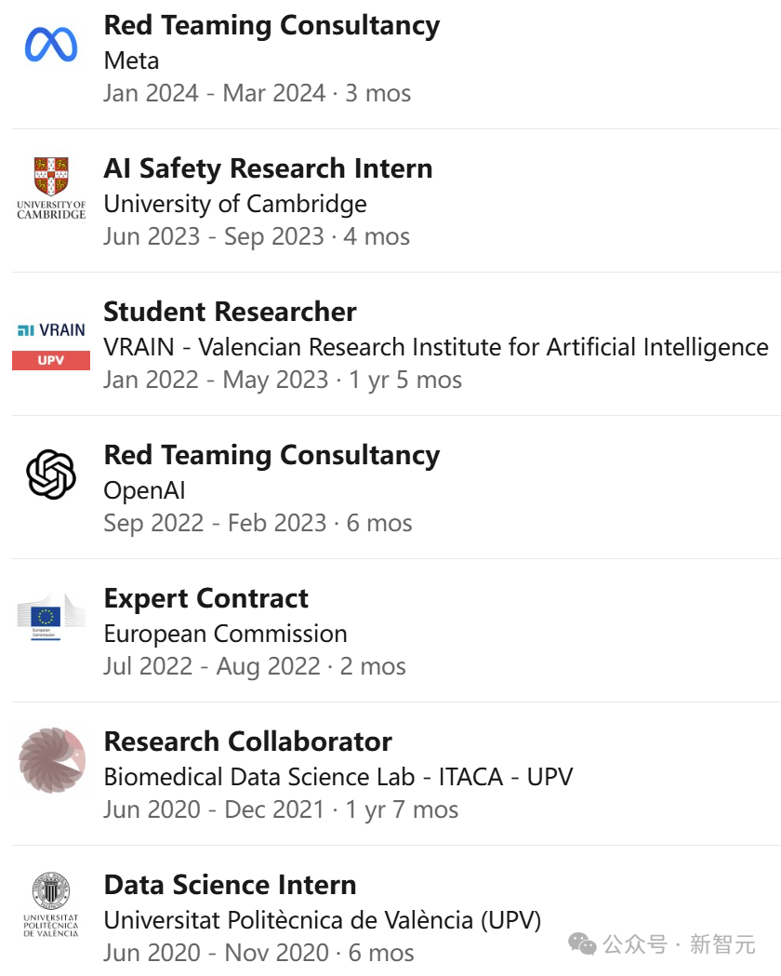Click the Biomedical Data Science Lab name
The height and width of the screenshot is (976, 781).
click(x=338, y=777)
